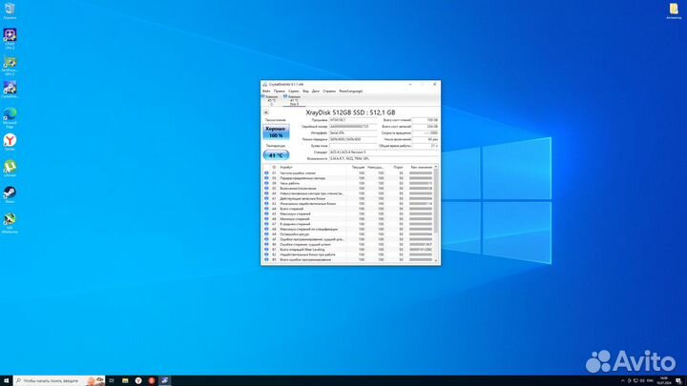Click the scroll down arrow of SMART list
The image size is (687, 386).
pos(435,260)
